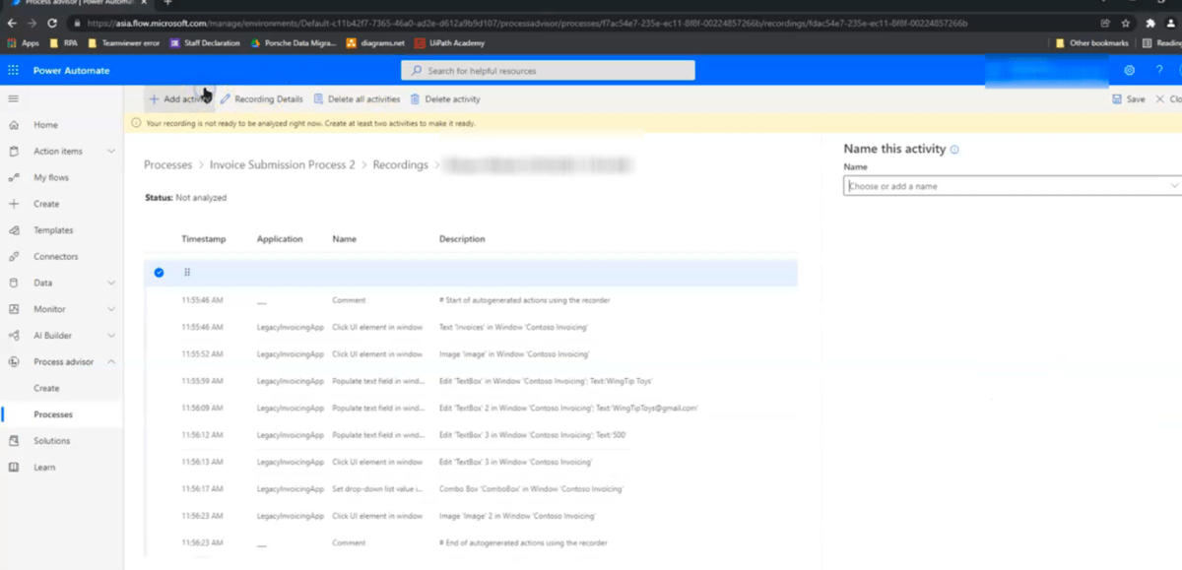Click the Choose or add a name field
Viewport: 1182px width, 570px height.
click(1012, 185)
